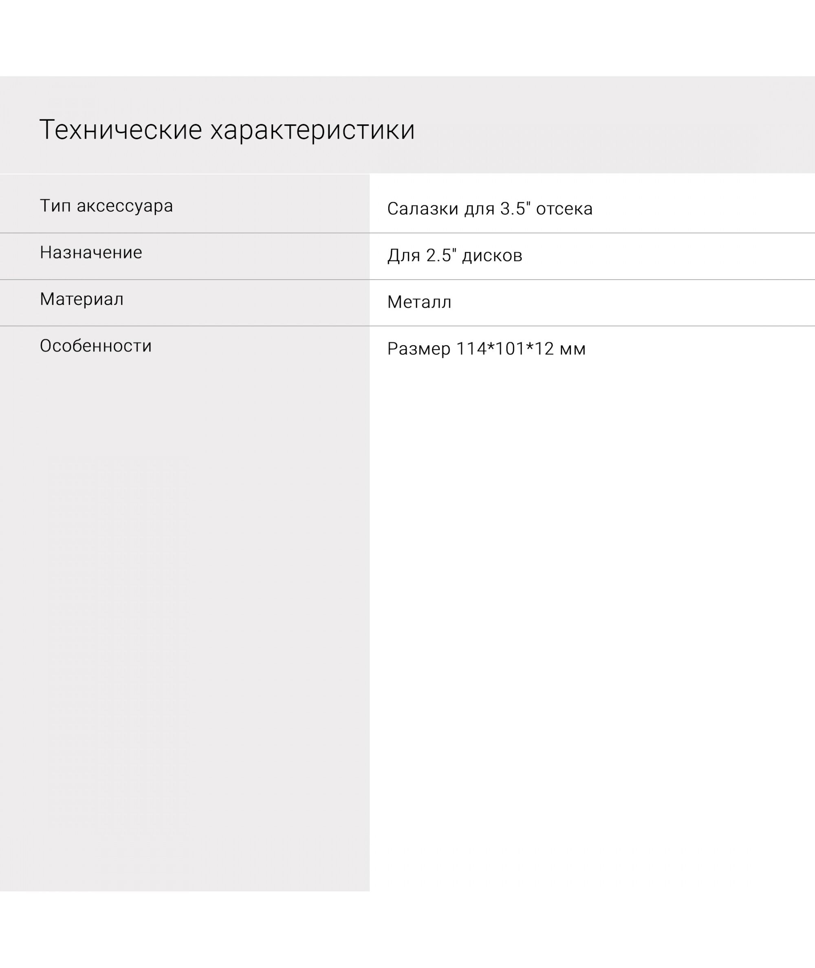Click the word 'характеристики' in the heading
This screenshot has width=815, height=968.
click(x=312, y=130)
